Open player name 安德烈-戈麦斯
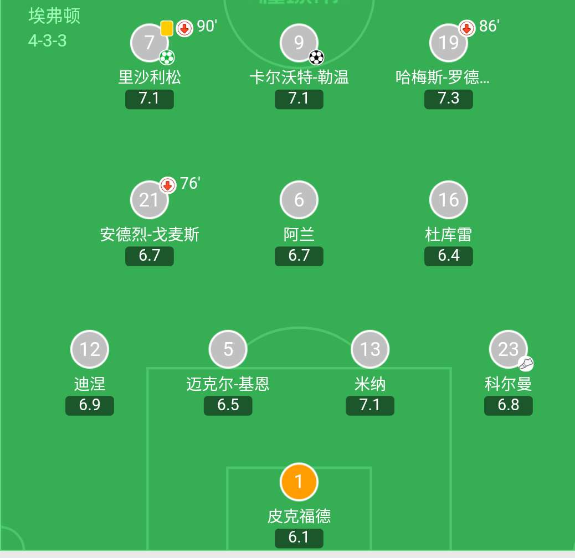Screen dimensions: 575x558 point(150,235)
